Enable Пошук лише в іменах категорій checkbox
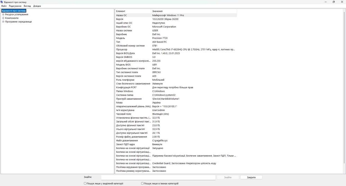Image resolution: width=346 pixels, height=186 pixels. (x=142, y=183)
